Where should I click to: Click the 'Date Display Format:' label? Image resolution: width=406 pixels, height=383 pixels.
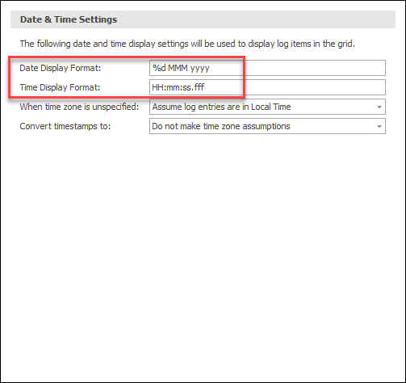click(61, 68)
